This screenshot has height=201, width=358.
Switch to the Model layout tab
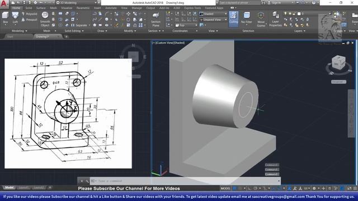9,188
